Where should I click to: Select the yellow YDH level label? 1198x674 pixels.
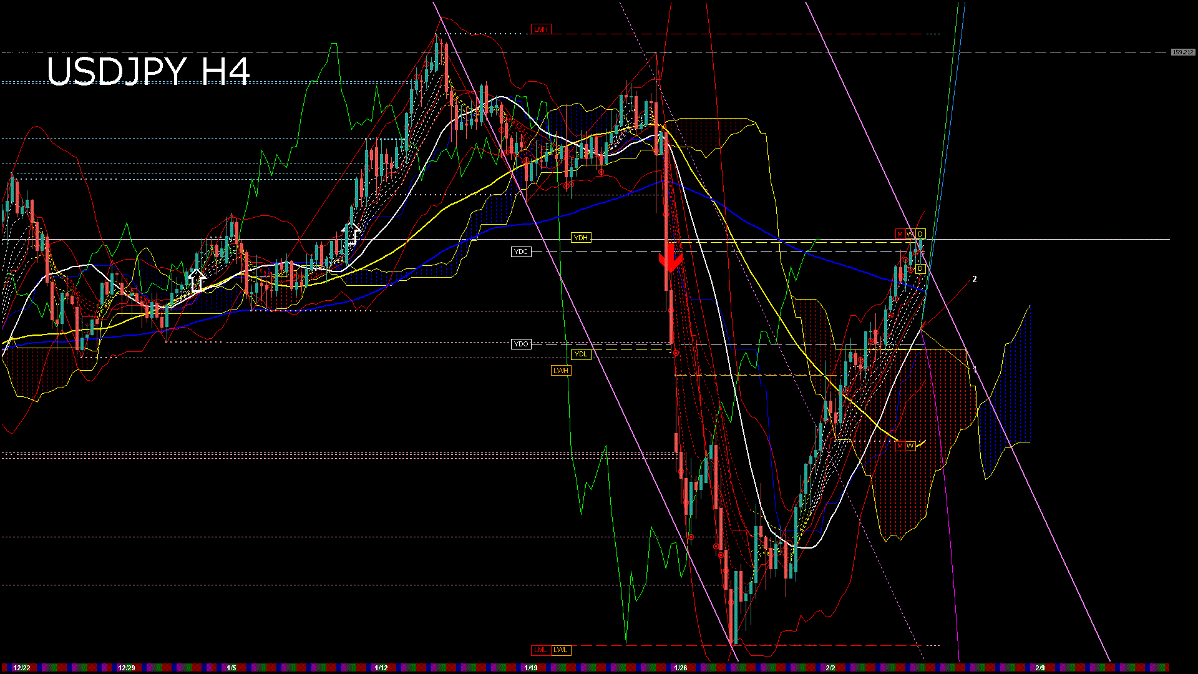click(580, 238)
